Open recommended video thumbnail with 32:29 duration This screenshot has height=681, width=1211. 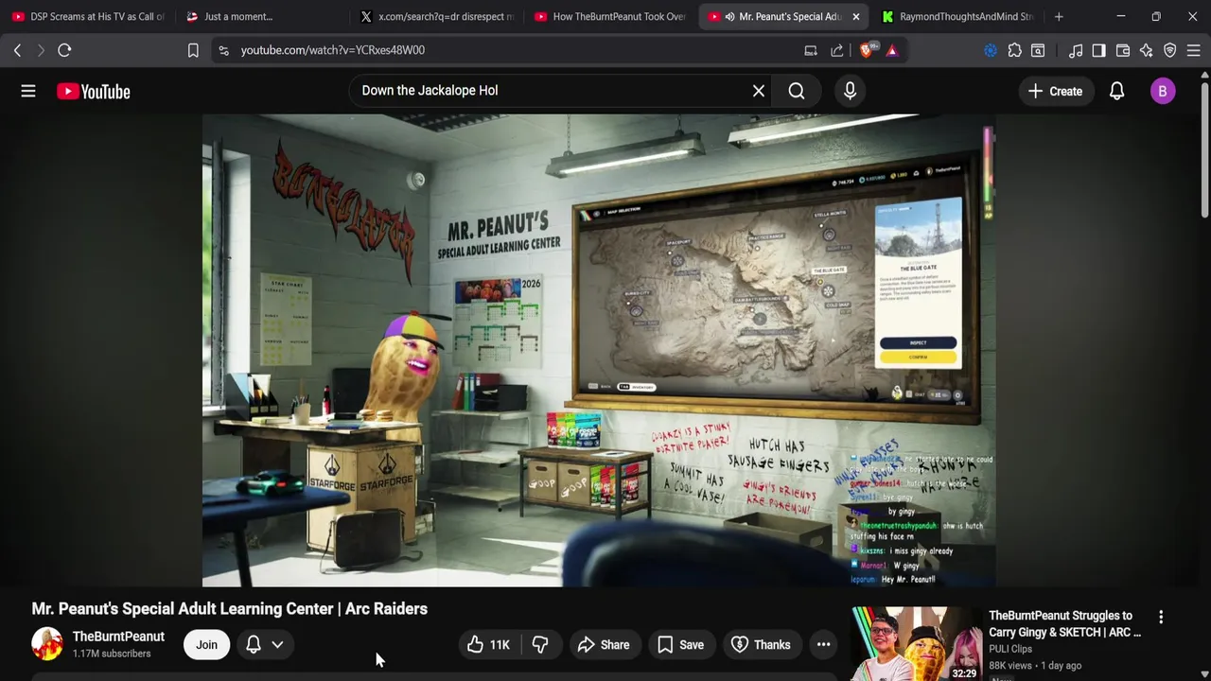(x=916, y=644)
